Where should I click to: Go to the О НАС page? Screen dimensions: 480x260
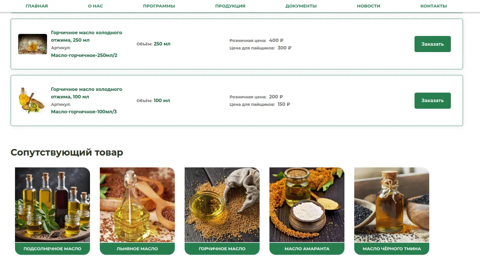coord(95,6)
